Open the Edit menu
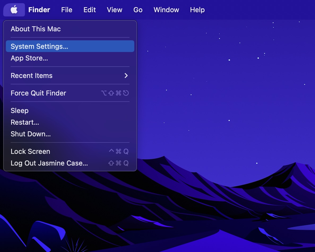Image resolution: width=315 pixels, height=252 pixels. [90, 10]
